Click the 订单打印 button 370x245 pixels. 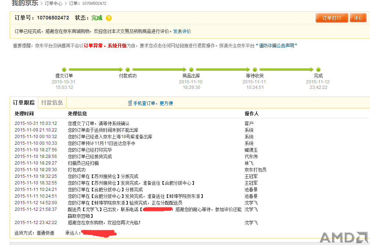coord(332,18)
